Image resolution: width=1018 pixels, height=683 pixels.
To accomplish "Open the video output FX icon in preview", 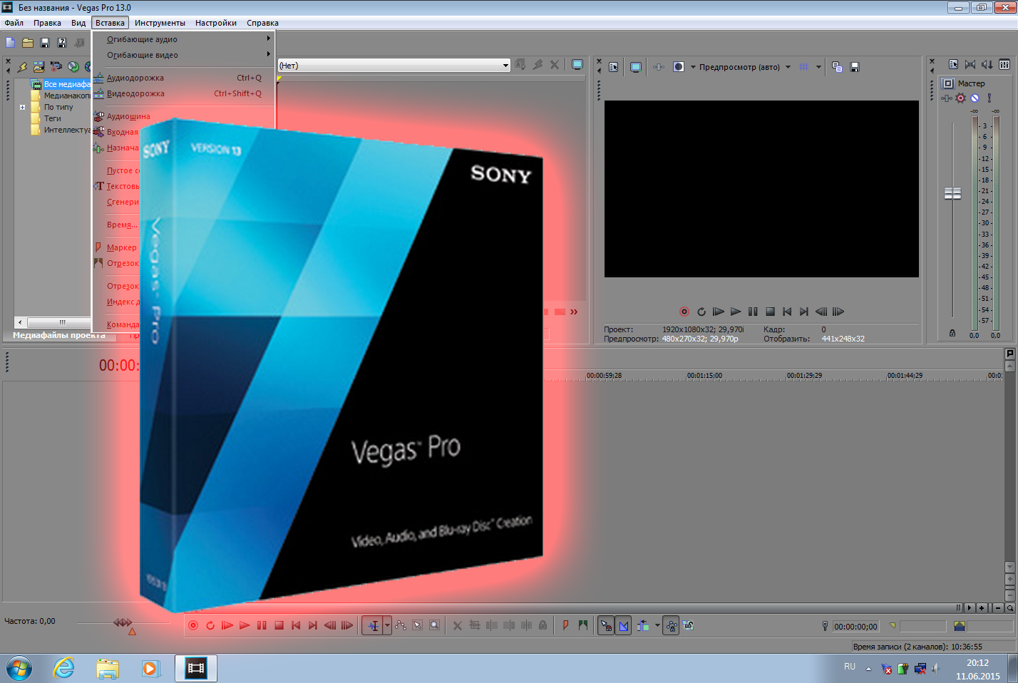I will point(659,67).
